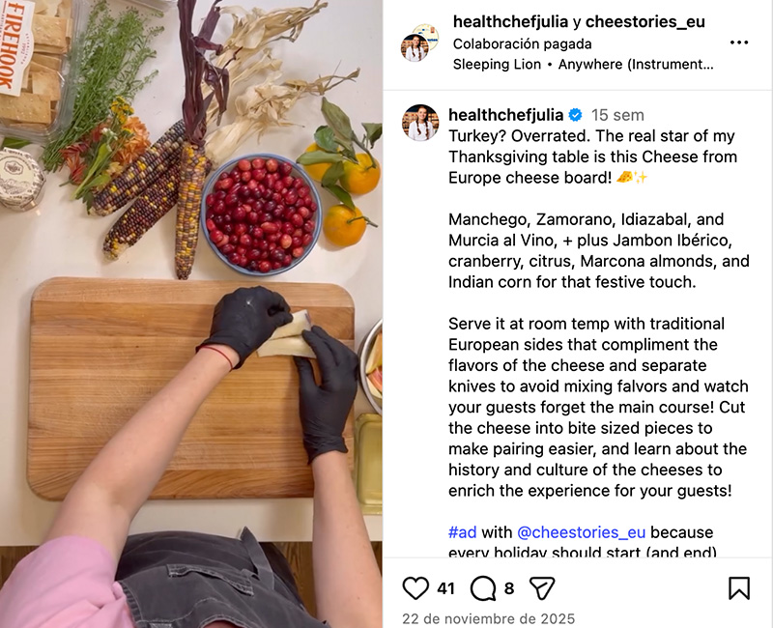
Task: Share the post with the paper plane icon
Action: (542, 588)
